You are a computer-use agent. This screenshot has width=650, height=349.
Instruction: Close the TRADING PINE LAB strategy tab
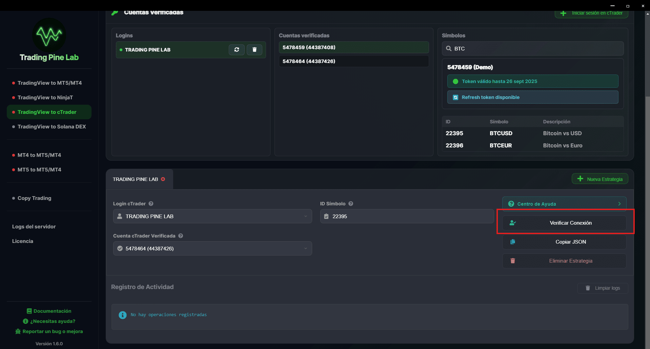click(163, 179)
